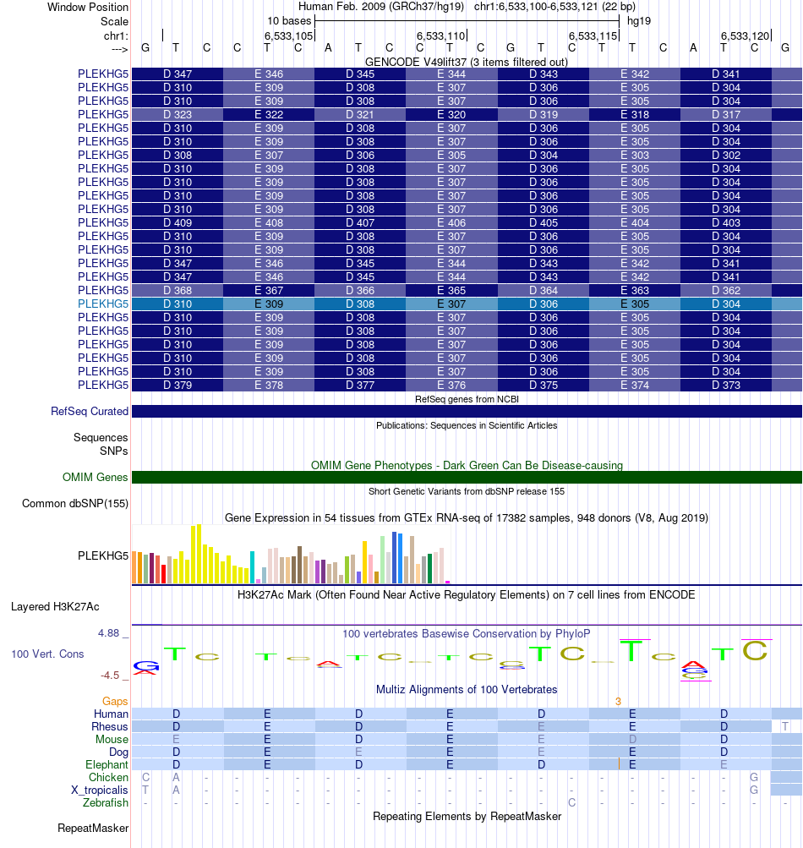Click the RefSeq genes from NCBI title
The width and height of the screenshot is (803, 848).
(x=467, y=399)
